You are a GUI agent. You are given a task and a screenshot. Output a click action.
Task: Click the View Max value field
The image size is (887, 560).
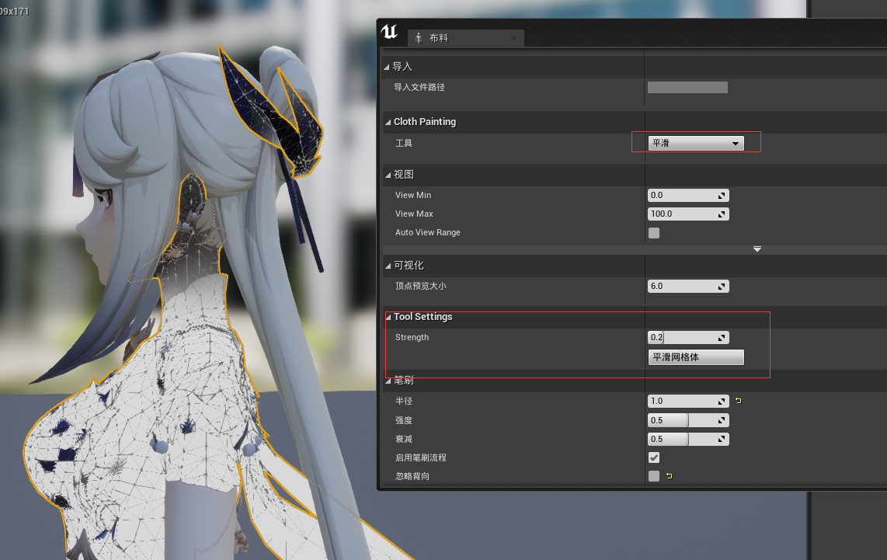click(688, 214)
